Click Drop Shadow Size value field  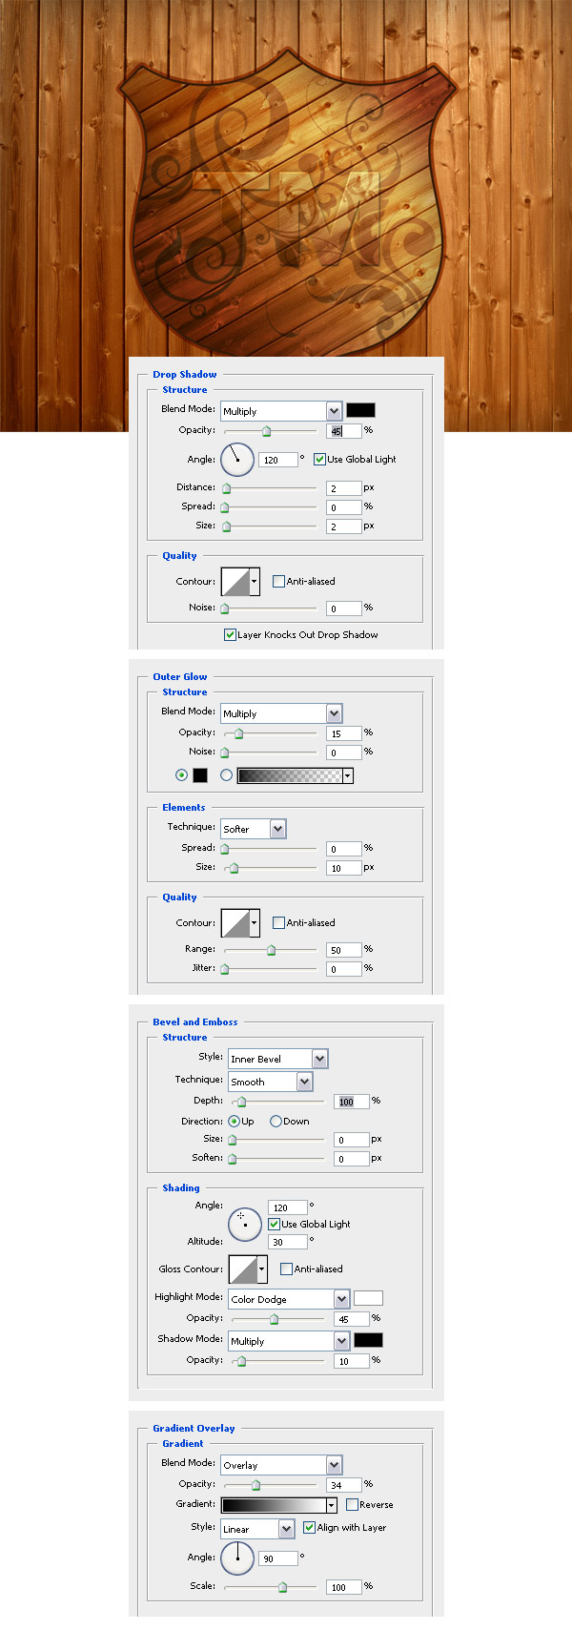point(344,526)
